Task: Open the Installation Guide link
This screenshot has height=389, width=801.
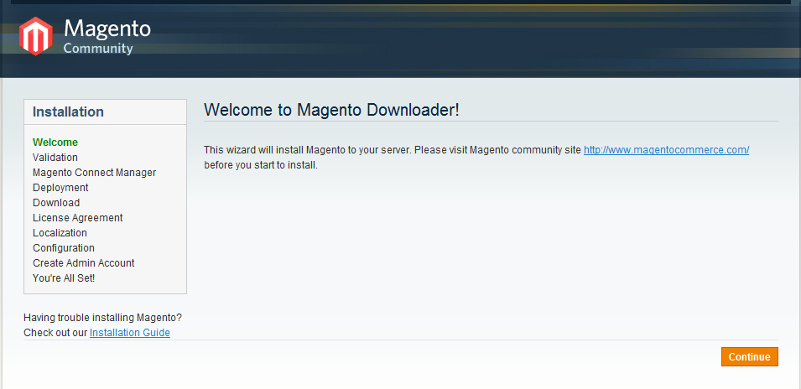Action: (130, 333)
